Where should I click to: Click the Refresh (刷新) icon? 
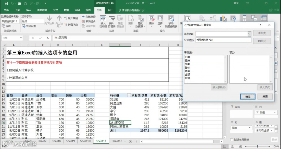(131, 19)
